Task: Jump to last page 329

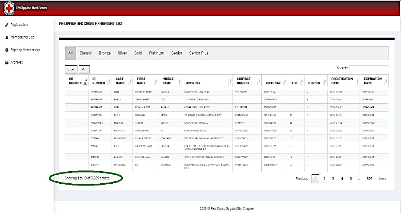Action: point(370,179)
